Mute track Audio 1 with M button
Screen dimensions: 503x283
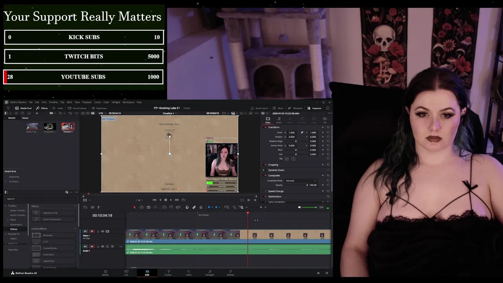(x=112, y=246)
